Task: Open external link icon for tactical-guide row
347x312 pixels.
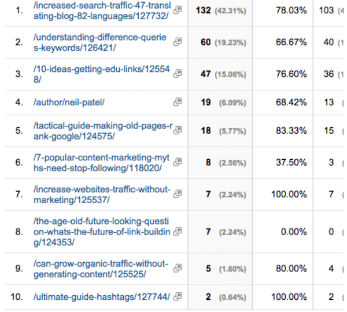Action: click(x=178, y=130)
